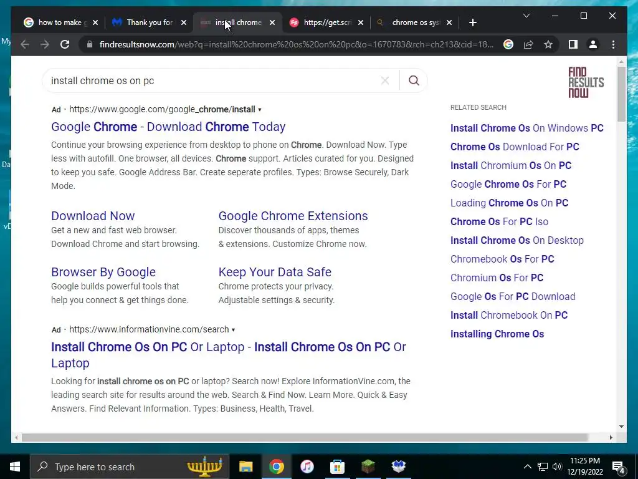Open Malwarebytes app in taskbar
The width and height of the screenshot is (638, 479).
398,467
